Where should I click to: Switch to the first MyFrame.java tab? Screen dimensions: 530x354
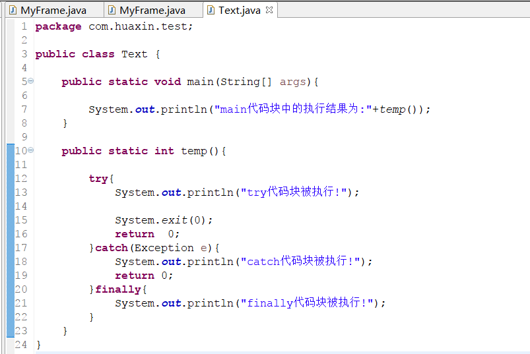[x=53, y=11]
